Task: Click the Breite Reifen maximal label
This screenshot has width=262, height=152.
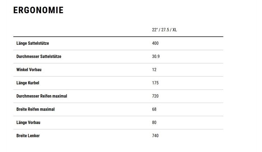Action: (x=36, y=109)
